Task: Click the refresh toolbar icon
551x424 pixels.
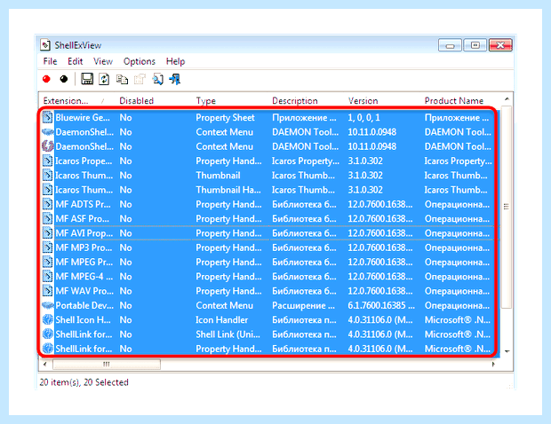Action: [x=104, y=79]
